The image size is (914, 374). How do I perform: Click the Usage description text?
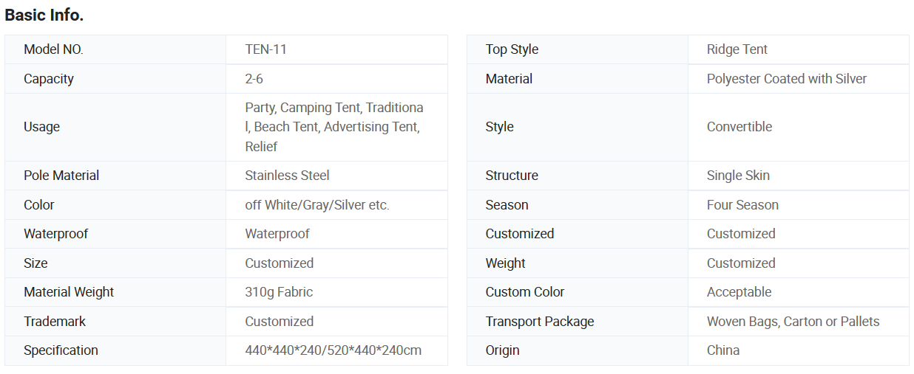pyautogui.click(x=334, y=127)
